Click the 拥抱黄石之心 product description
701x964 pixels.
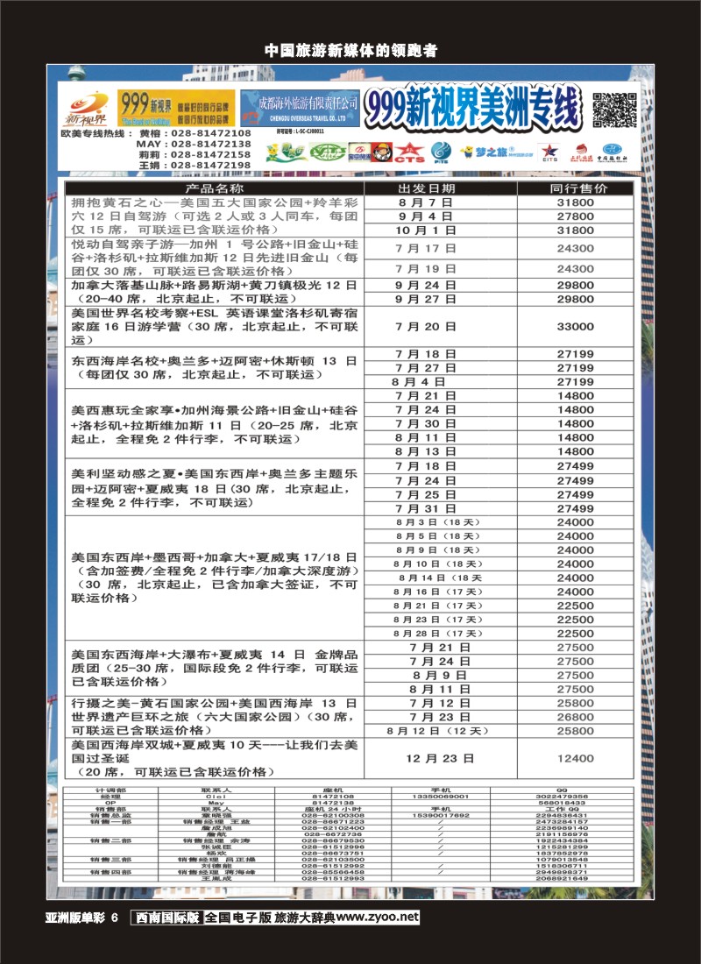[215, 216]
